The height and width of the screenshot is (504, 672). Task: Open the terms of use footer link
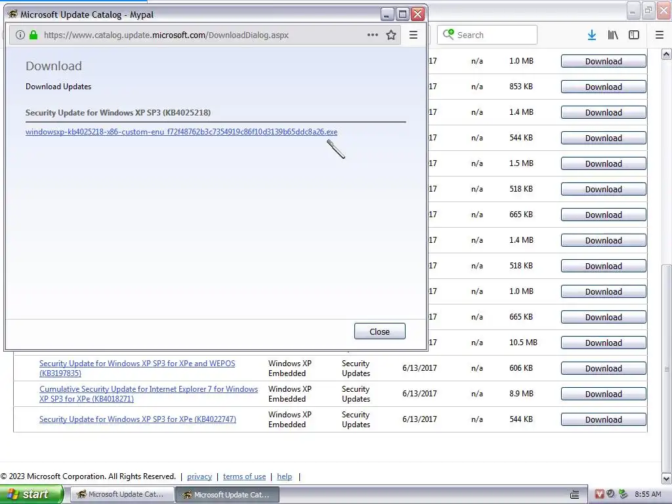pyautogui.click(x=244, y=476)
